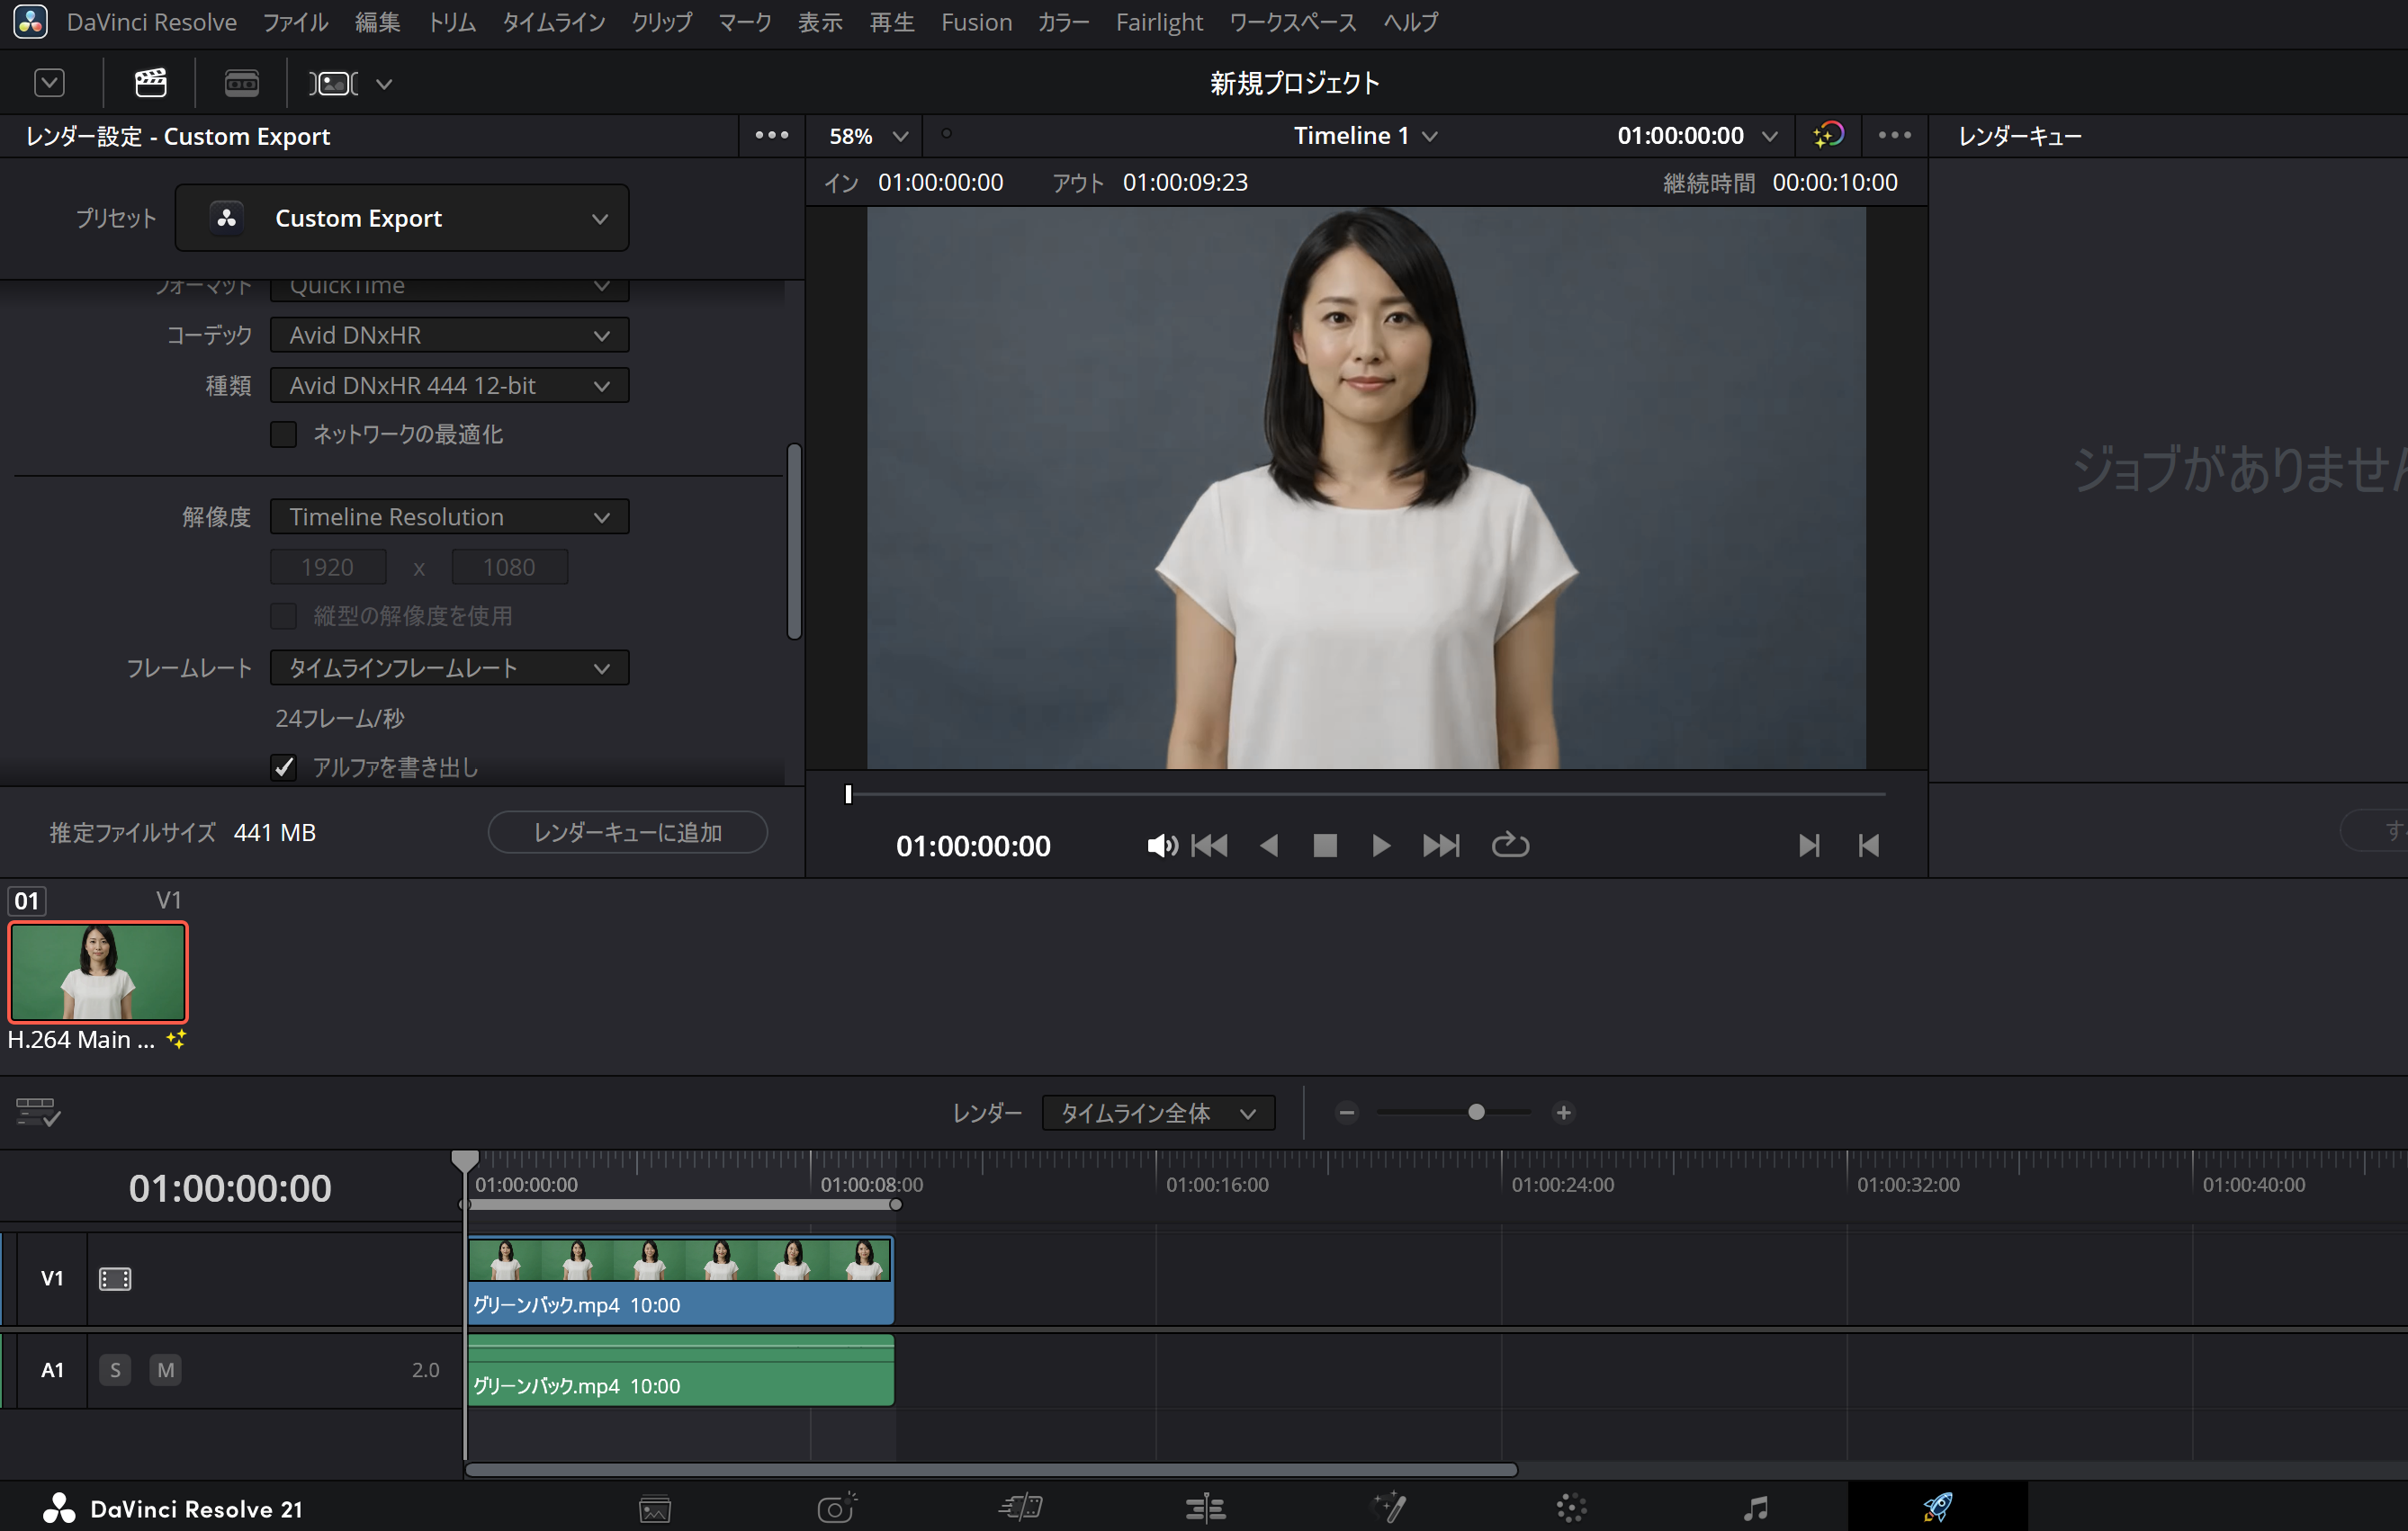Viewport: 2408px width, 1531px height.
Task: Open the Deliver page rocket icon
Action: point(1937,1507)
